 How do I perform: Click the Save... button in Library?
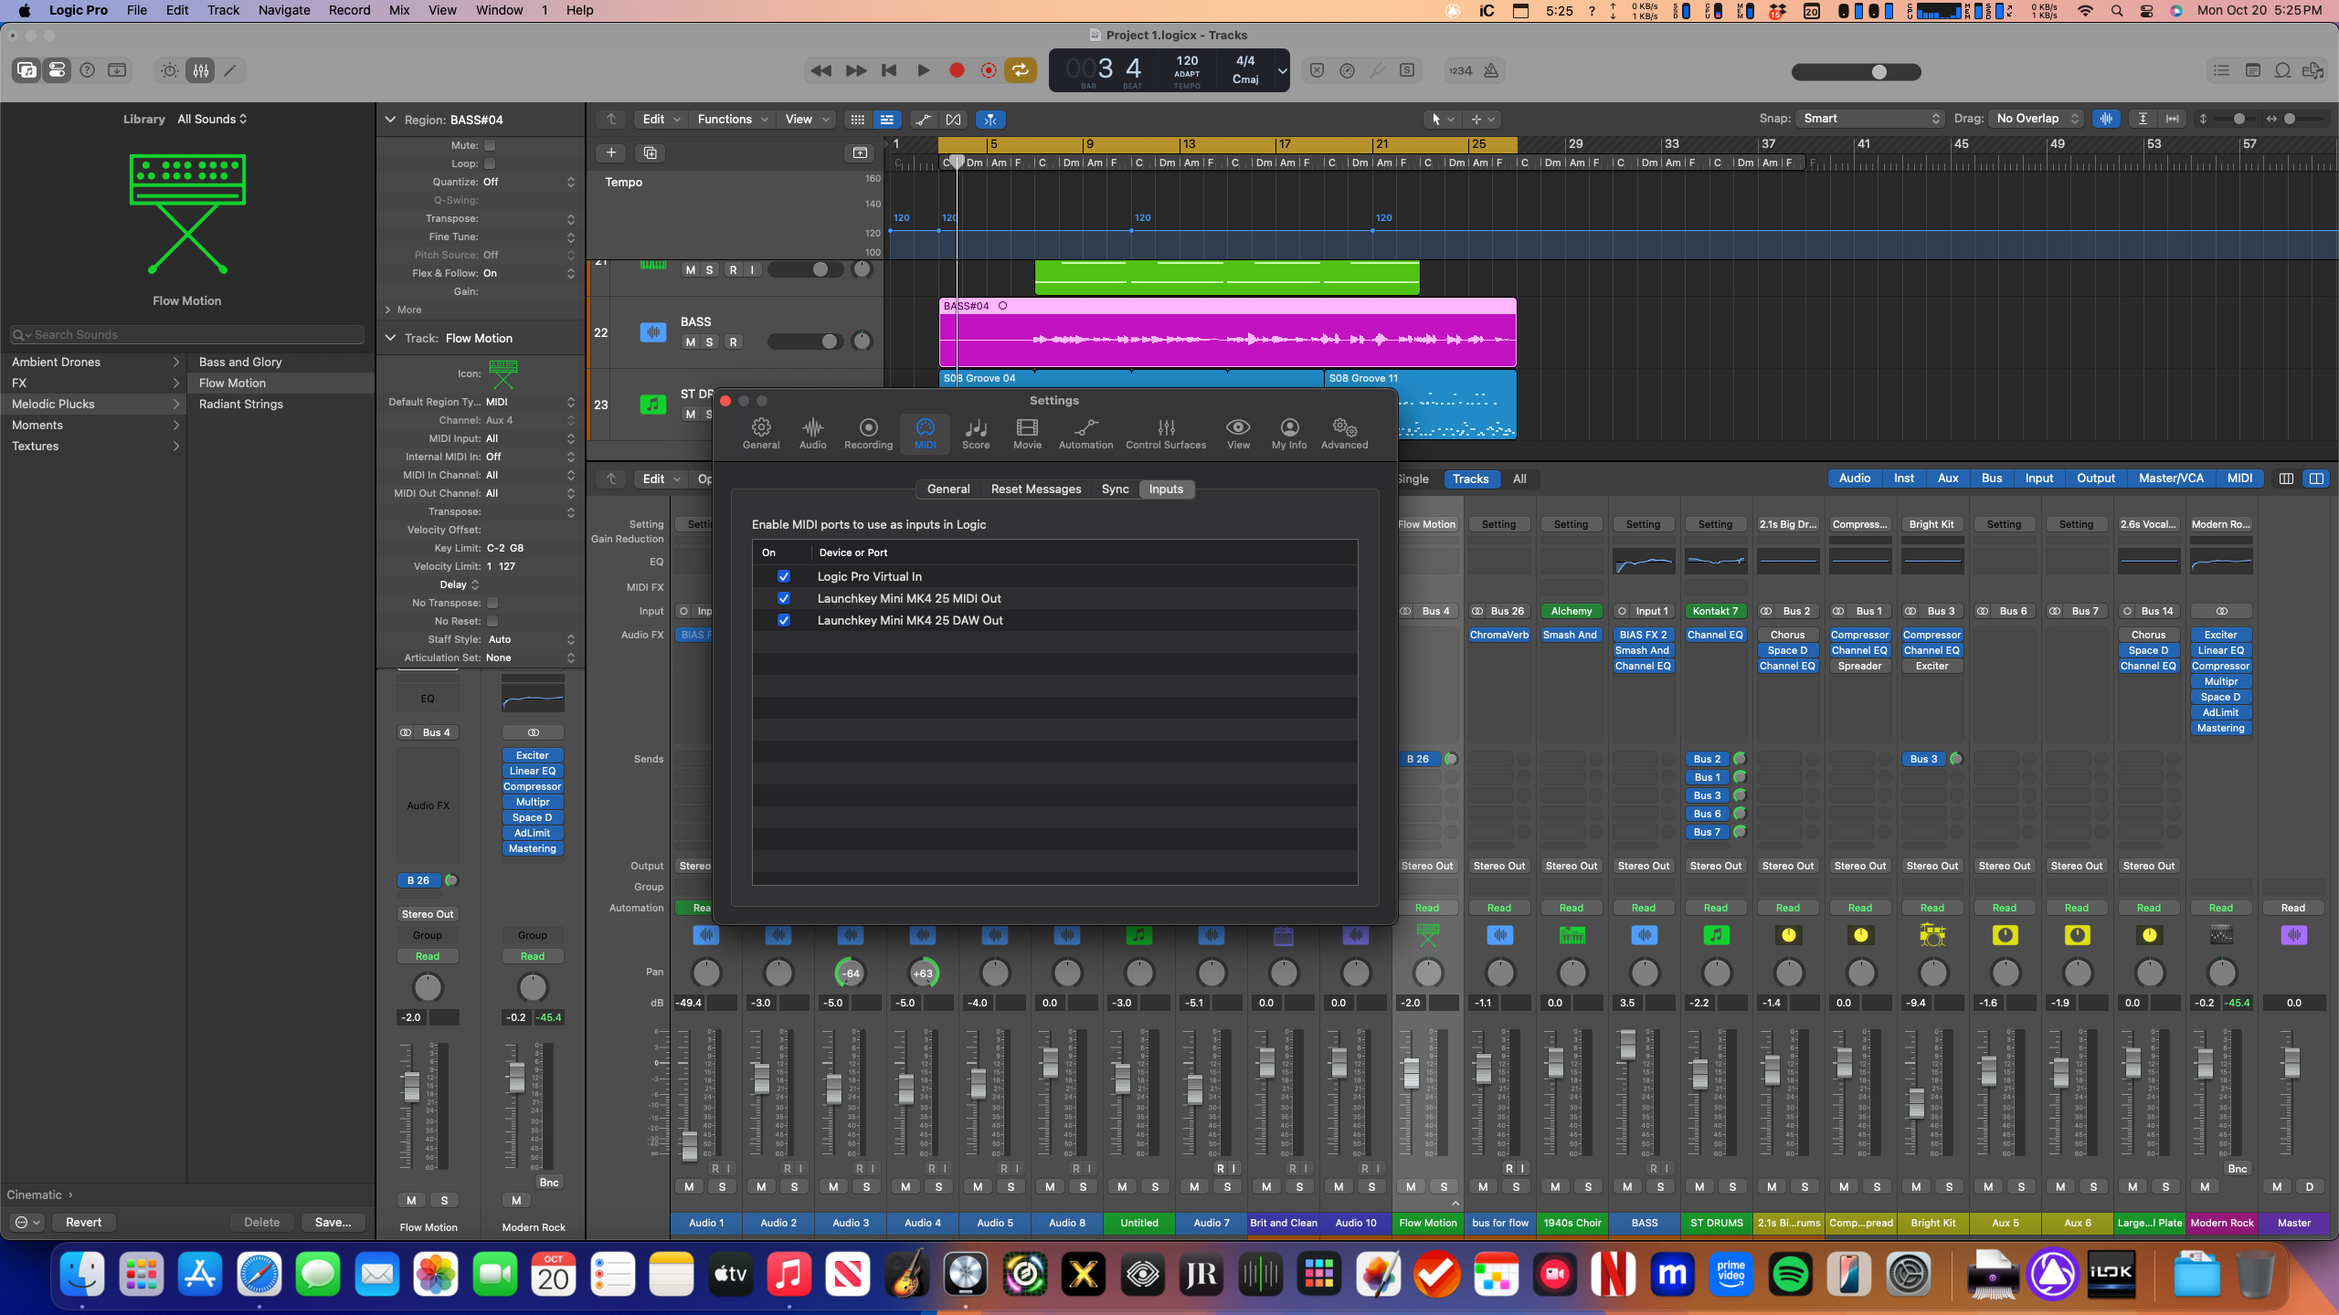tap(333, 1222)
